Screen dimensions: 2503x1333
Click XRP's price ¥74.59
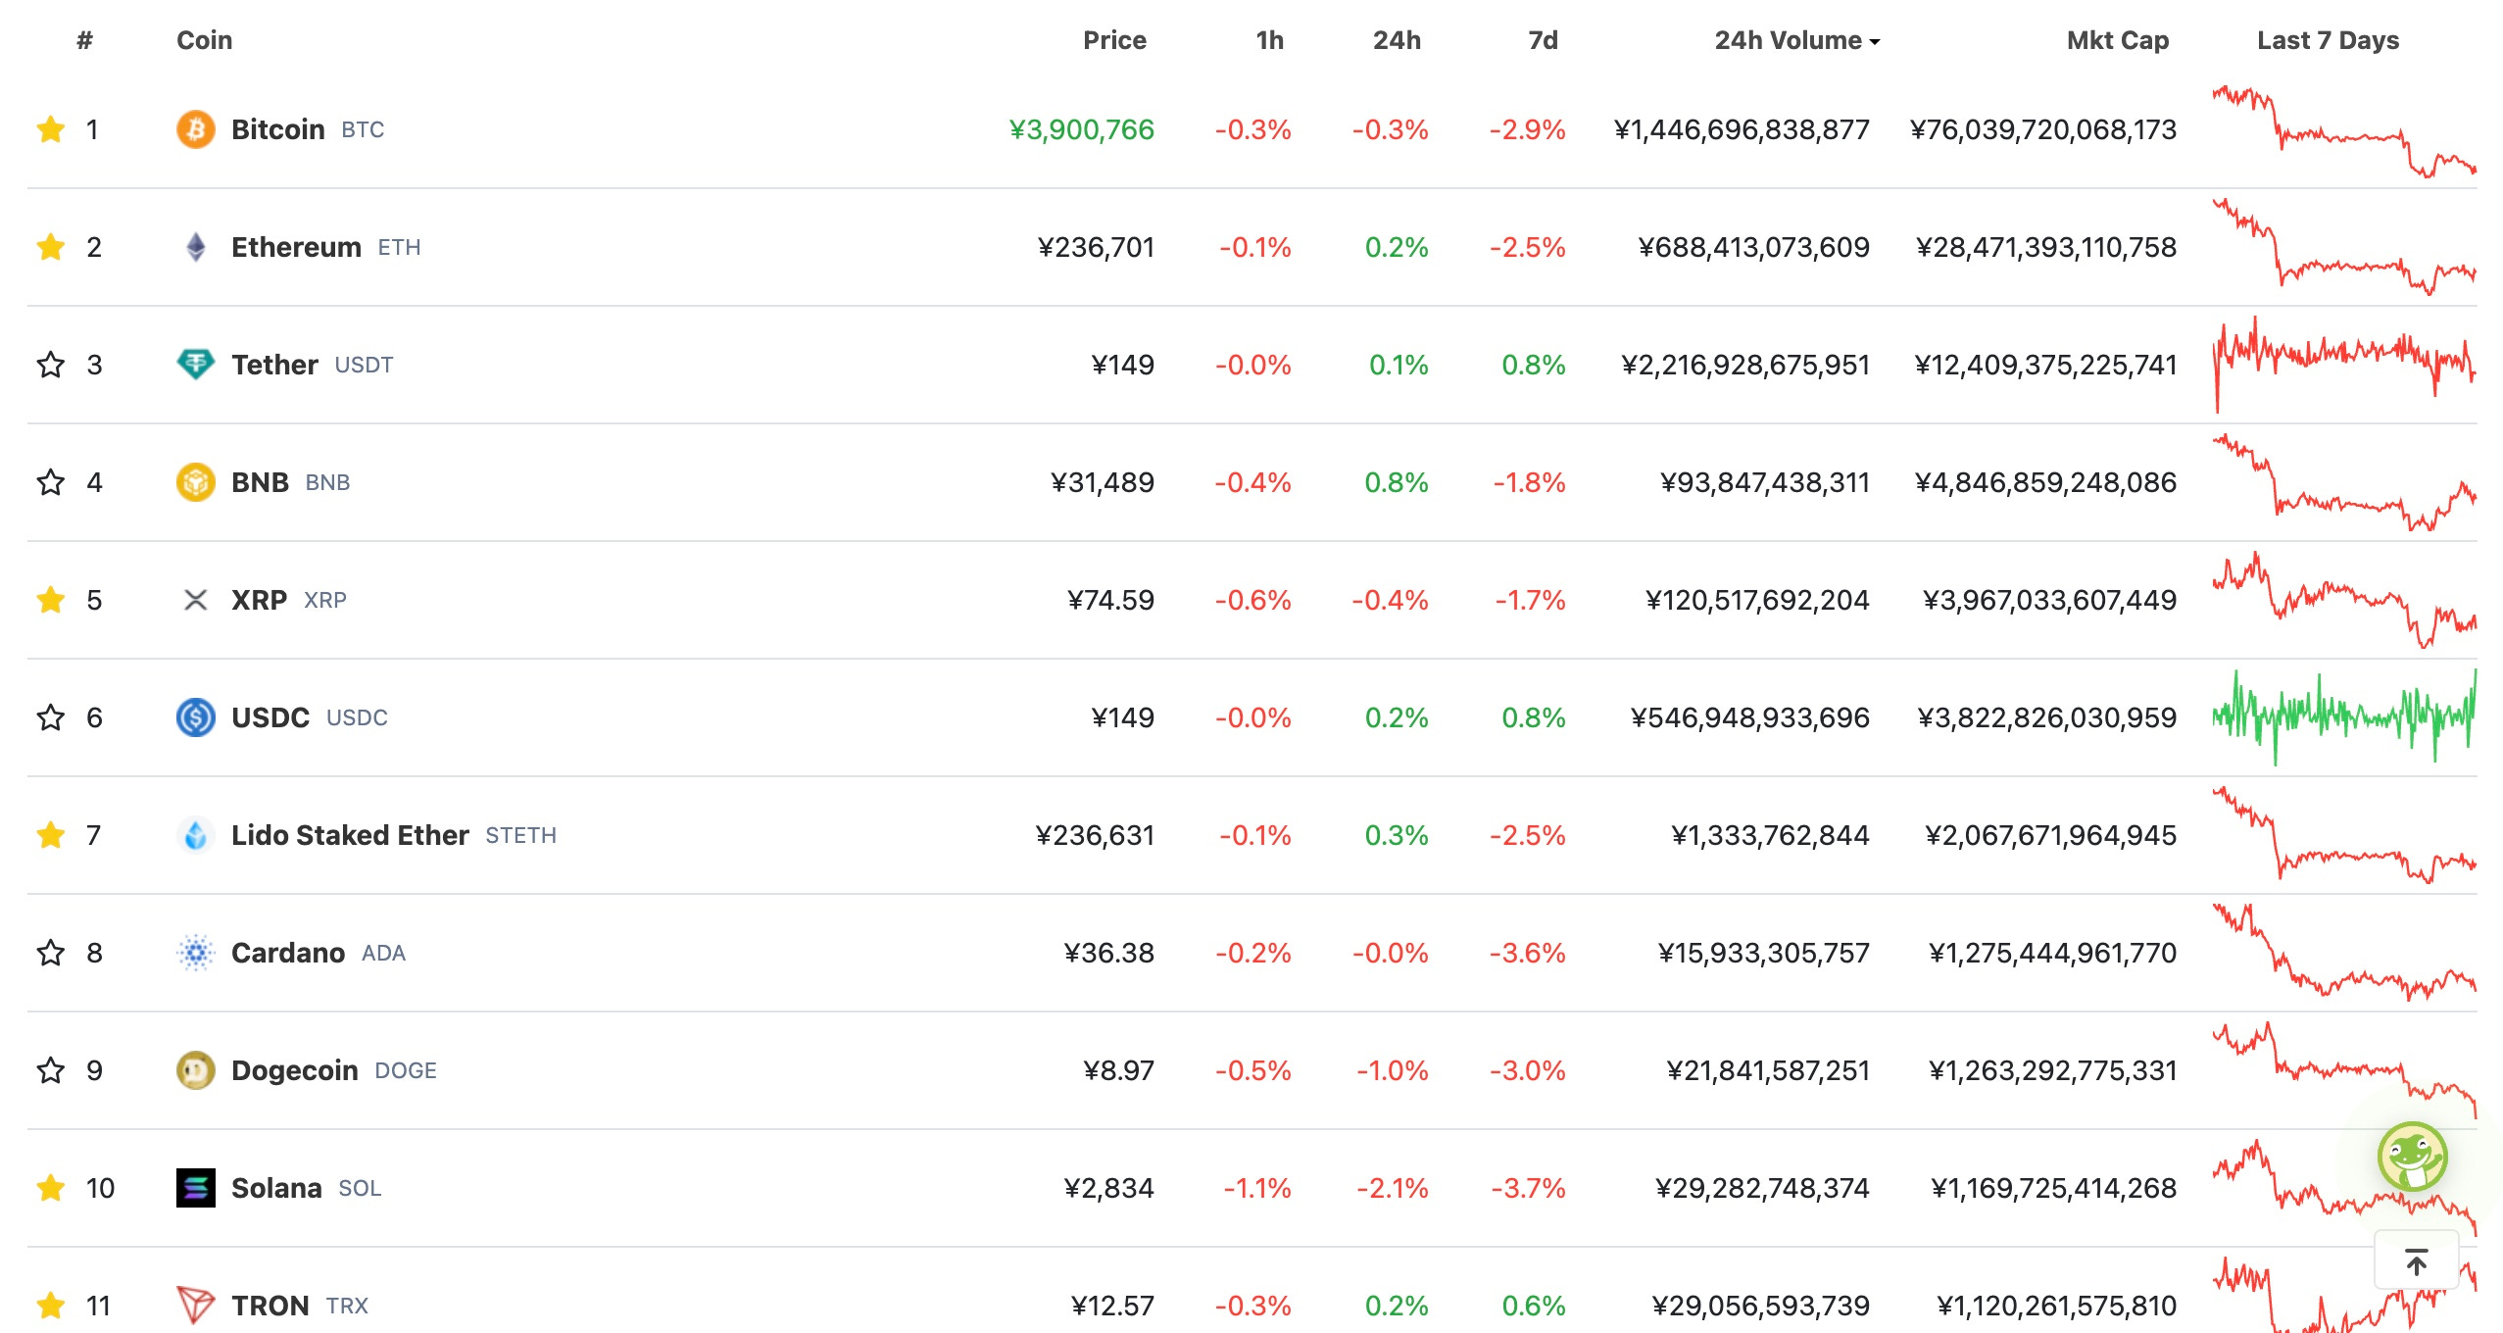1111,600
